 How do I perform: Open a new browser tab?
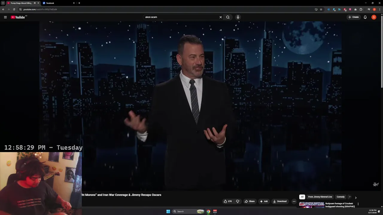pos(79,3)
